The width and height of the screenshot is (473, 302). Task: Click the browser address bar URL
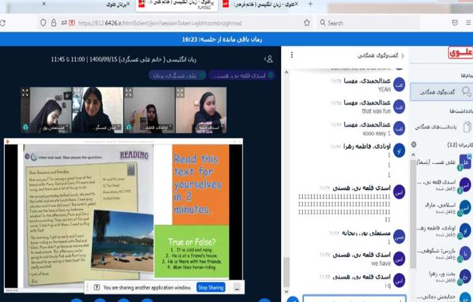[x=160, y=23]
